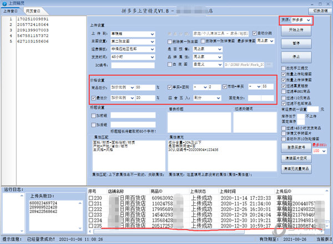The image size is (333, 244).
Task: Open the 单买-团购 operator dropdown
Action: pyautogui.click(x=205, y=87)
